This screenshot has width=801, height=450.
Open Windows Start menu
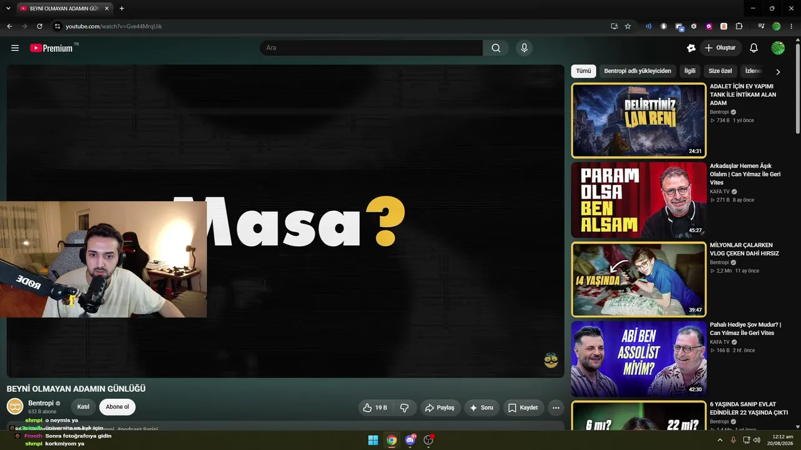pyautogui.click(x=373, y=440)
